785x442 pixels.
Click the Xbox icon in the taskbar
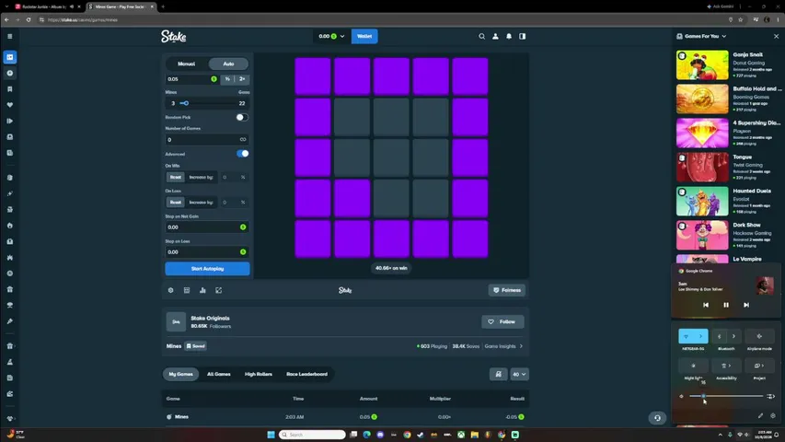click(460, 435)
